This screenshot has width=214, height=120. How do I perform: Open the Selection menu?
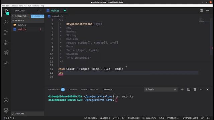(x=14, y=6)
